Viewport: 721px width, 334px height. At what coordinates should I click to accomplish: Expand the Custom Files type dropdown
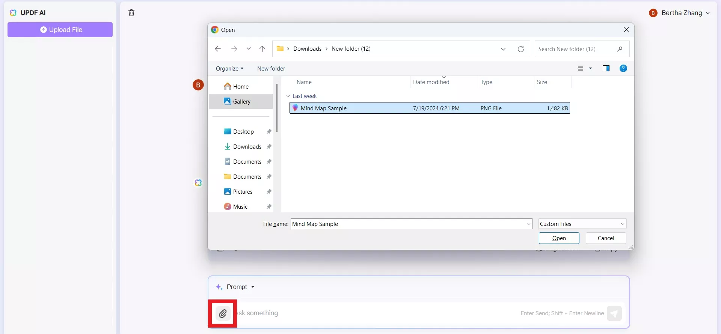coord(582,224)
